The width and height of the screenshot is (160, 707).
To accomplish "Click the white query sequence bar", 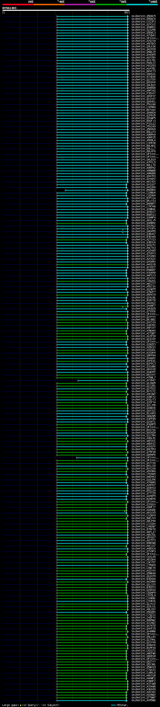I will click(66, 10).
